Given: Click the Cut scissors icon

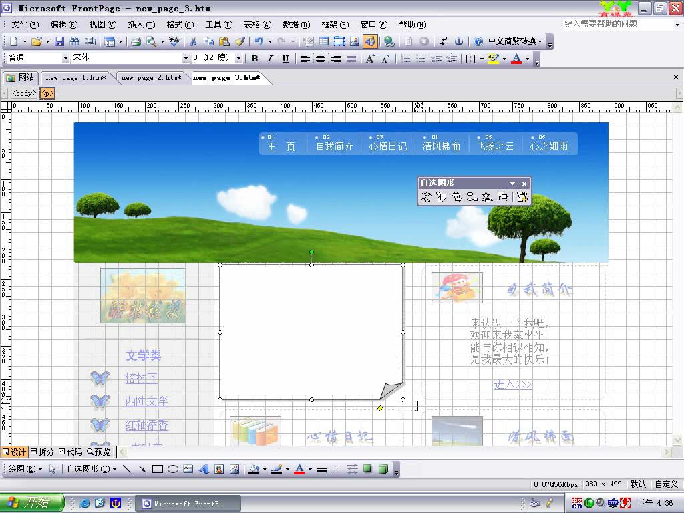Looking at the screenshot, I should tap(193, 41).
